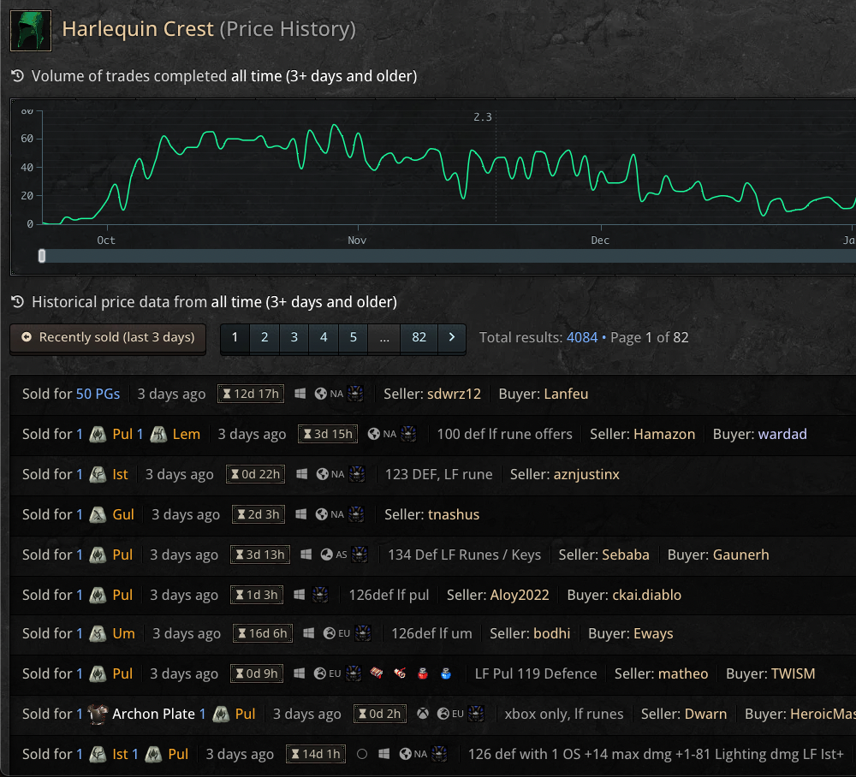
Task: Open buyer Gaunerh's profile link
Action: tap(740, 555)
